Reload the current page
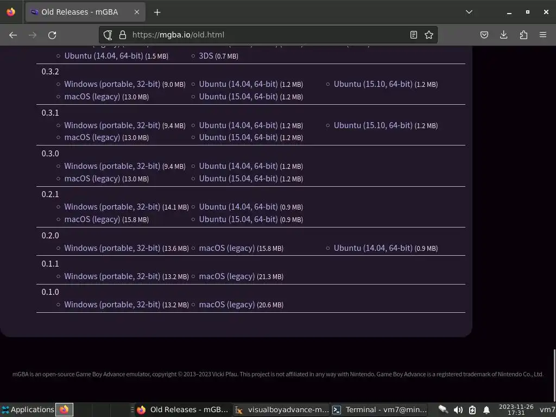The width and height of the screenshot is (556, 417). 52,35
